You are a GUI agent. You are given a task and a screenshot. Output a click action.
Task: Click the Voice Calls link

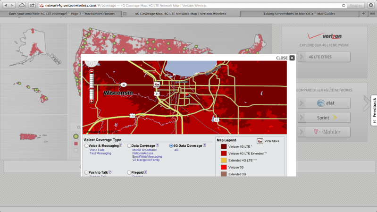97,150
